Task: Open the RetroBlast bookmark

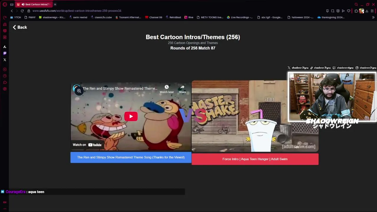Action: coord(173,17)
